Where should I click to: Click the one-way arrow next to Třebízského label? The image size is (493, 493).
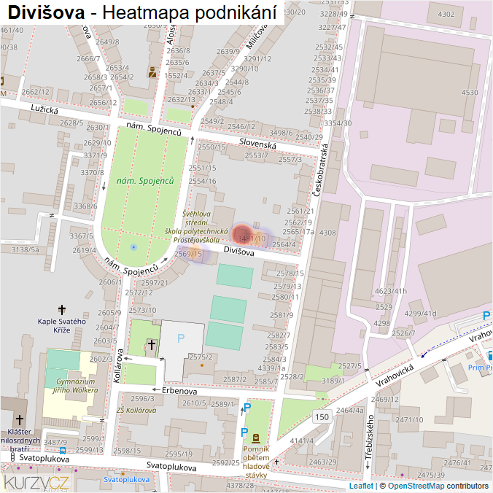click(x=368, y=465)
